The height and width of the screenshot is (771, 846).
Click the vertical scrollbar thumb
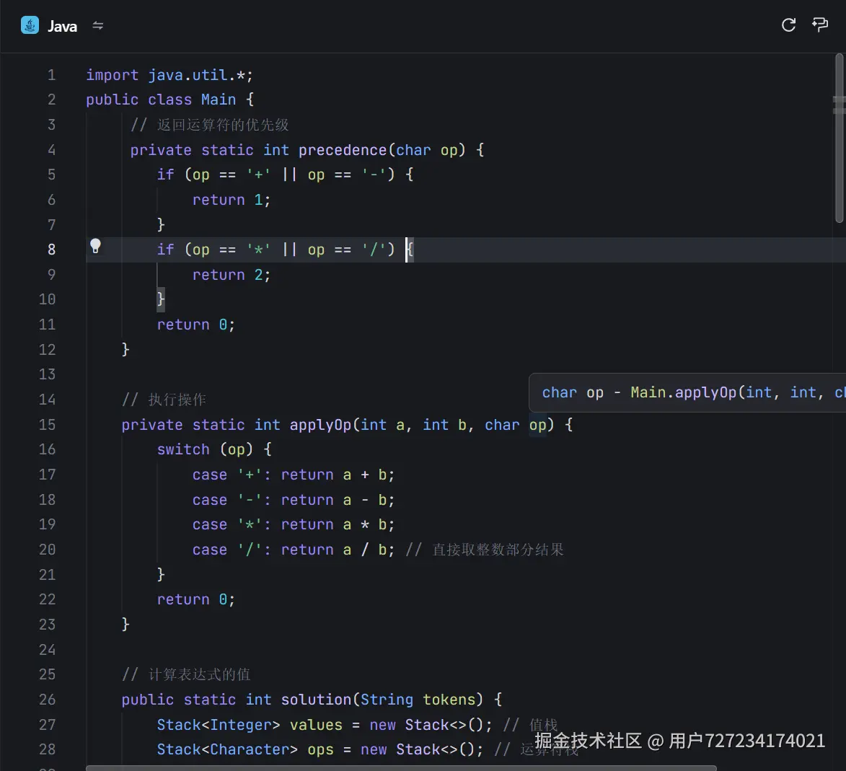tap(839, 138)
